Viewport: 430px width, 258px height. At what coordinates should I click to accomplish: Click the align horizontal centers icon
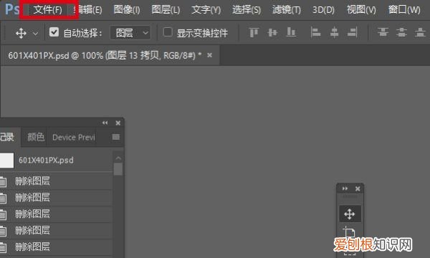tap(334, 33)
